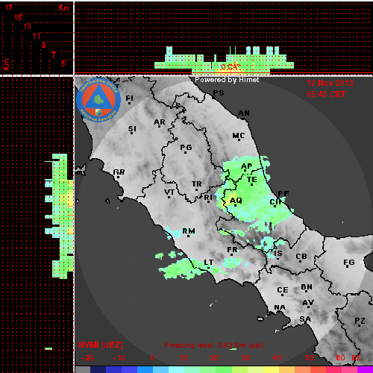Pick the magenta 65 dBZ color swatch
Viewport: 373px width, 373px height.
(365, 369)
